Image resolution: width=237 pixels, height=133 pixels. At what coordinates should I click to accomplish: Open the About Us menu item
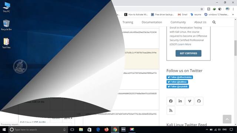200,22
